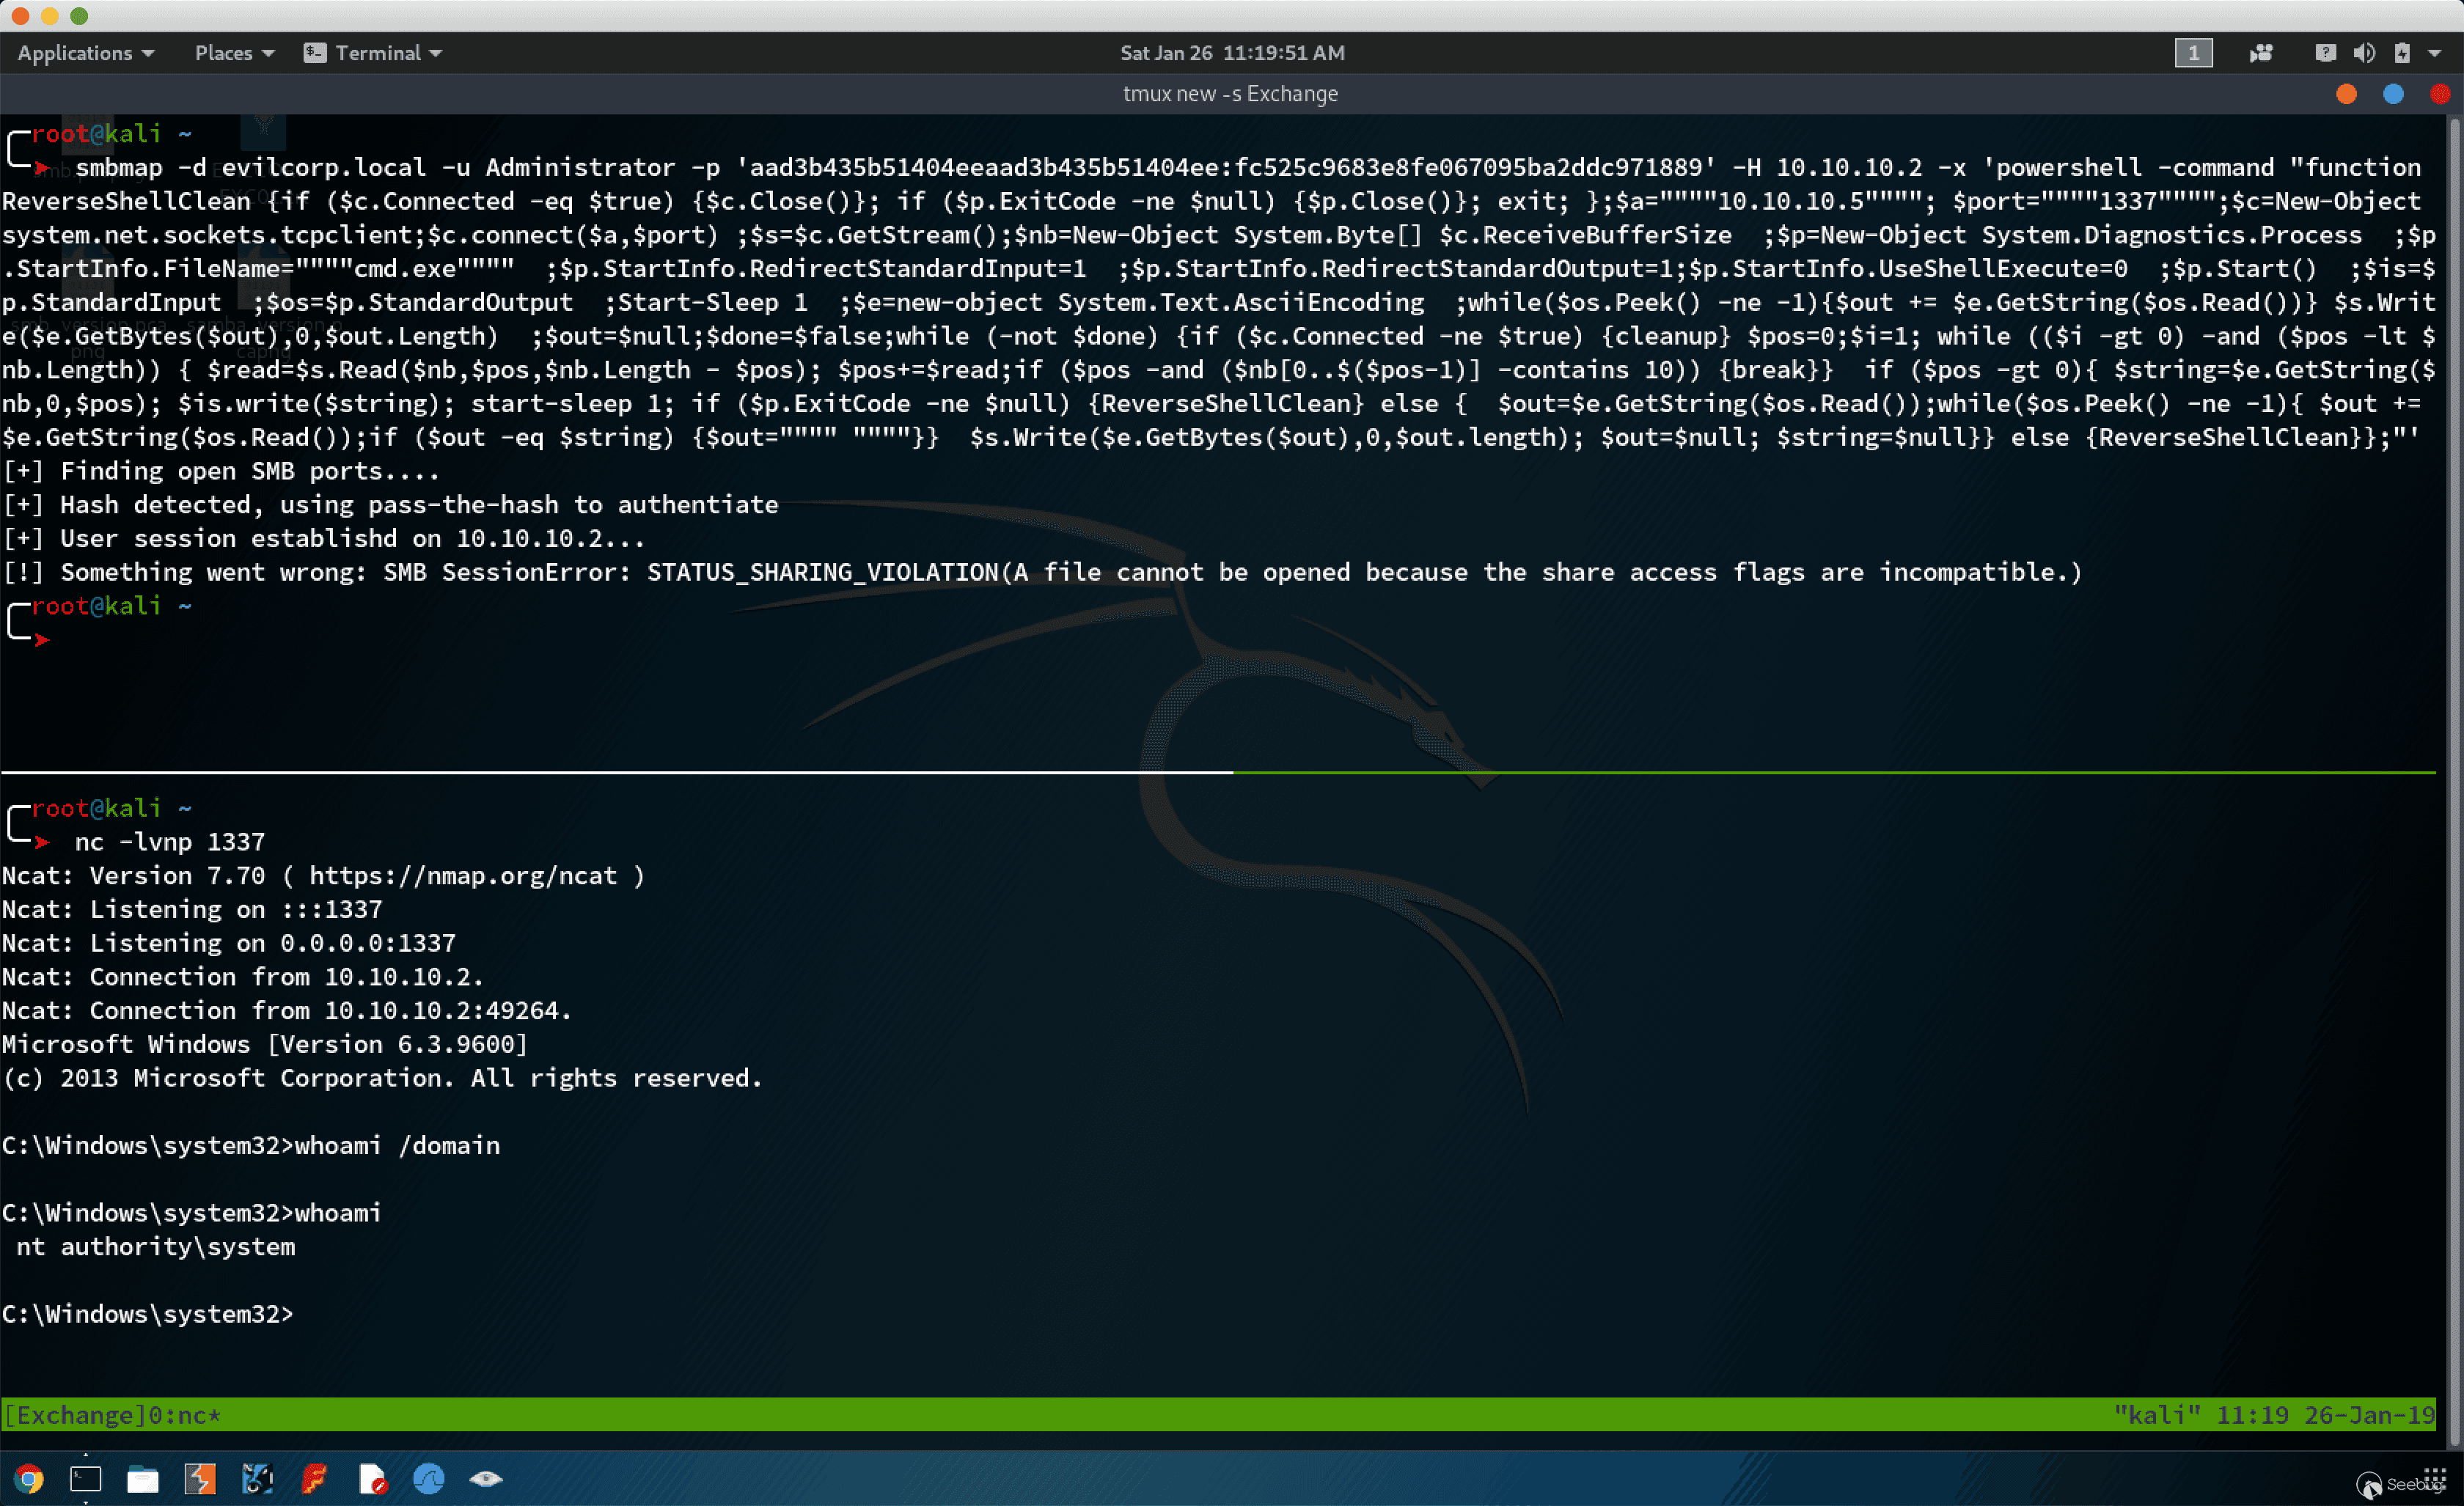Expand the system menu arrow in top bar
2464x1506 pixels.
click(x=2434, y=53)
